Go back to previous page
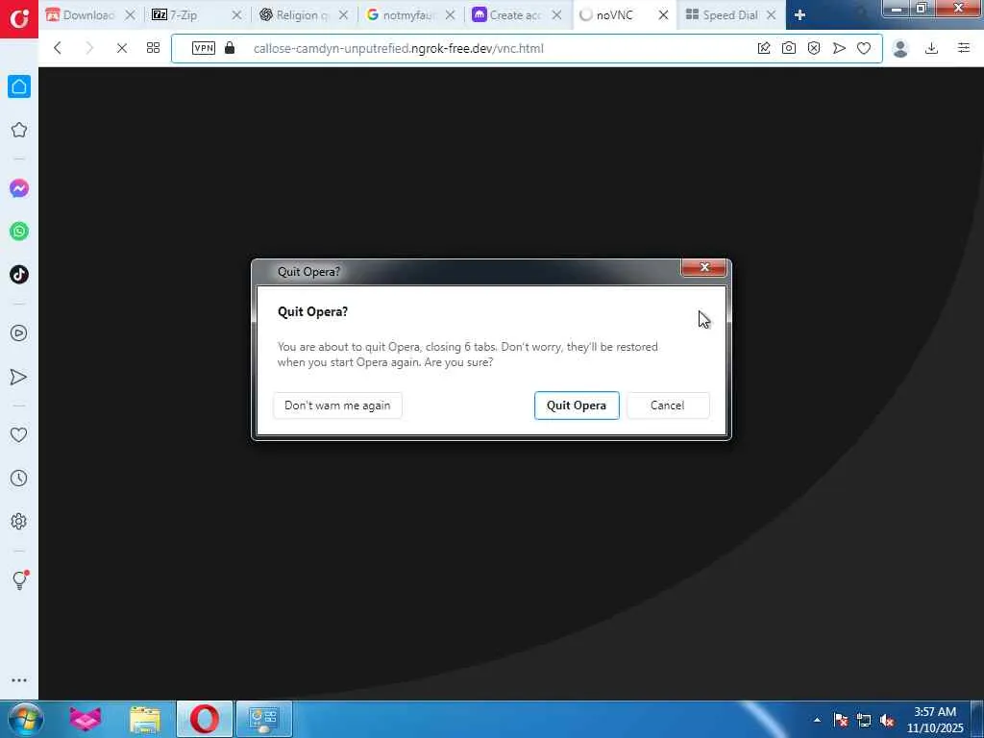This screenshot has height=738, width=984. 58,48
